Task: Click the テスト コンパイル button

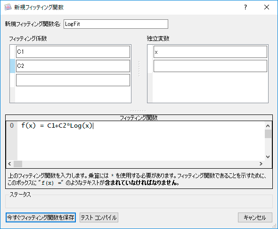Action: pyautogui.click(x=99, y=218)
